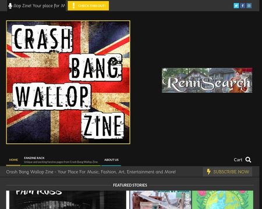Image resolution: width=262 pixels, height=209 pixels.
Task: Open the About Us menu item
Action: (x=111, y=160)
